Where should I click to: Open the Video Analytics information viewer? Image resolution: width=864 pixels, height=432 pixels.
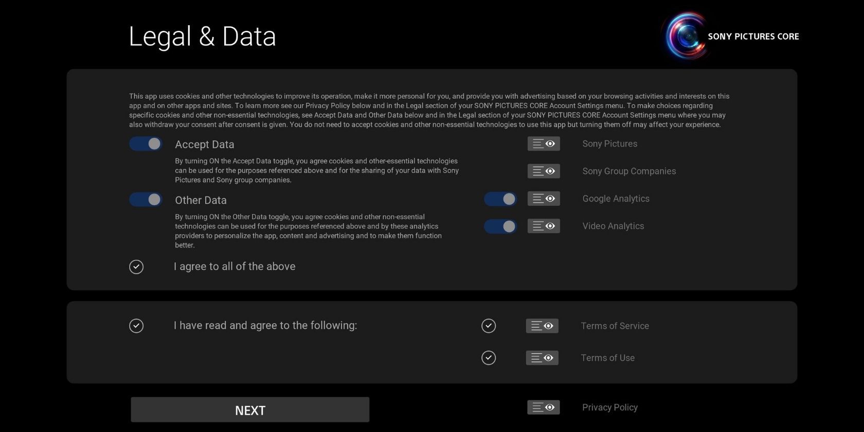tap(544, 226)
